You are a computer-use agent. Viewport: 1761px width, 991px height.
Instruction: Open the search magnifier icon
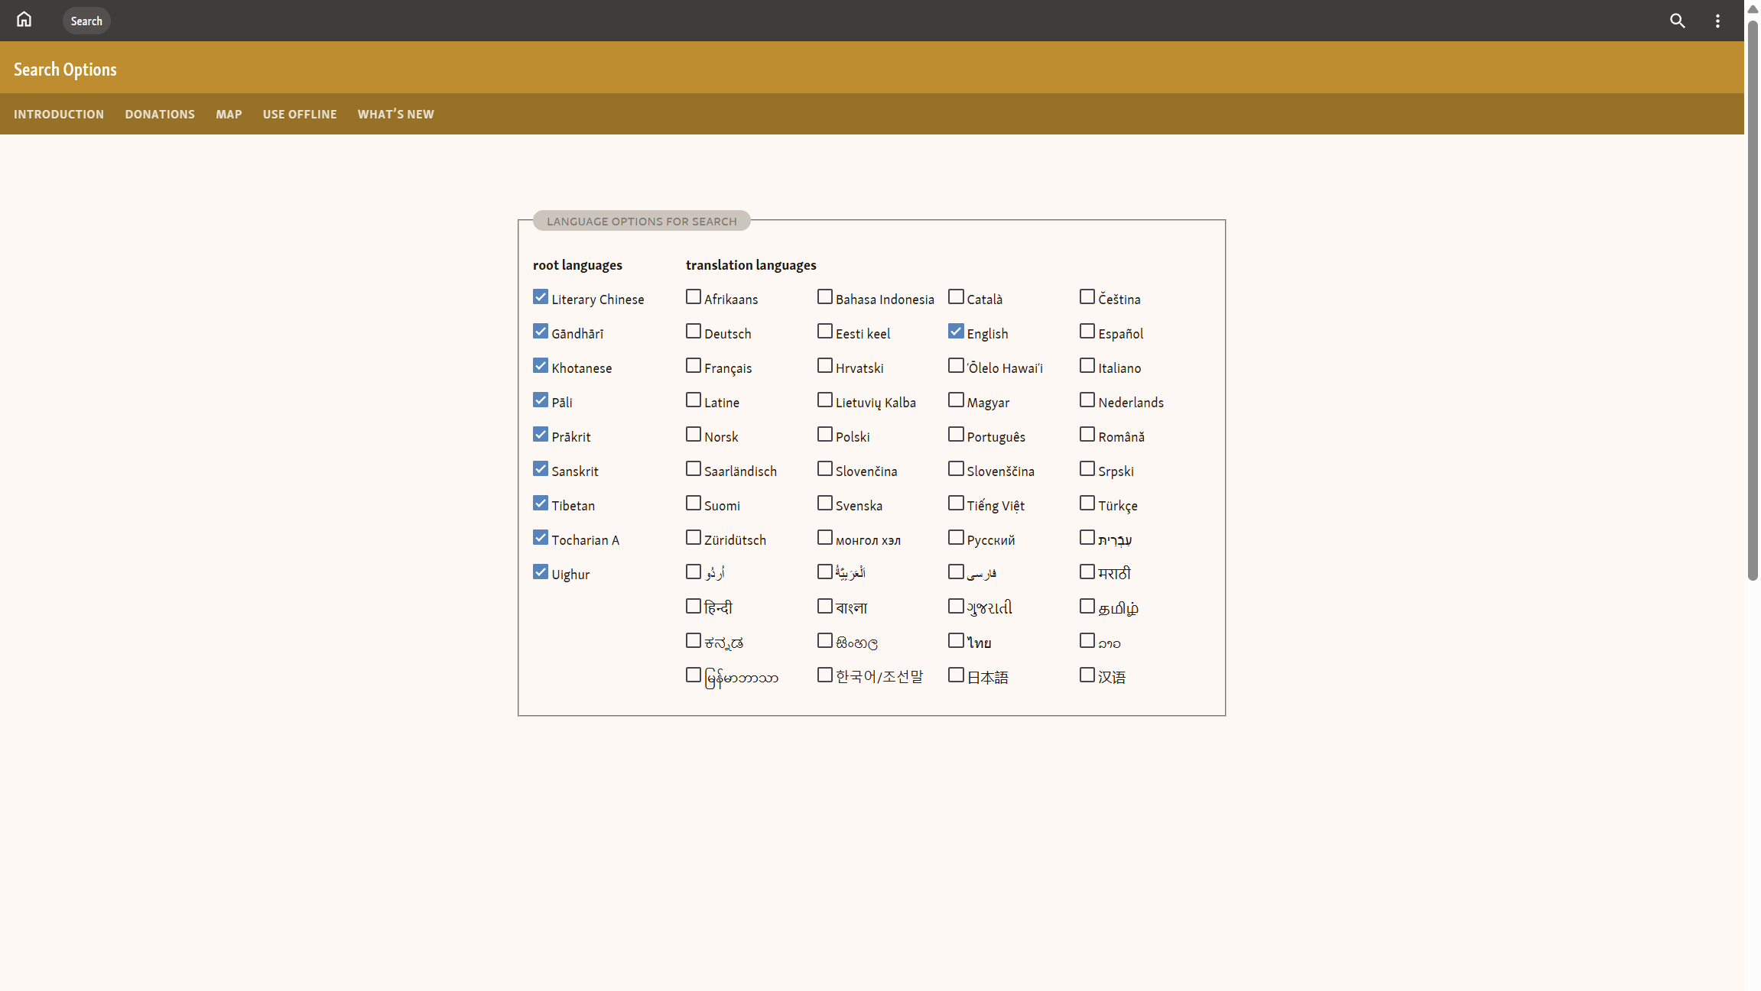pyautogui.click(x=1677, y=21)
